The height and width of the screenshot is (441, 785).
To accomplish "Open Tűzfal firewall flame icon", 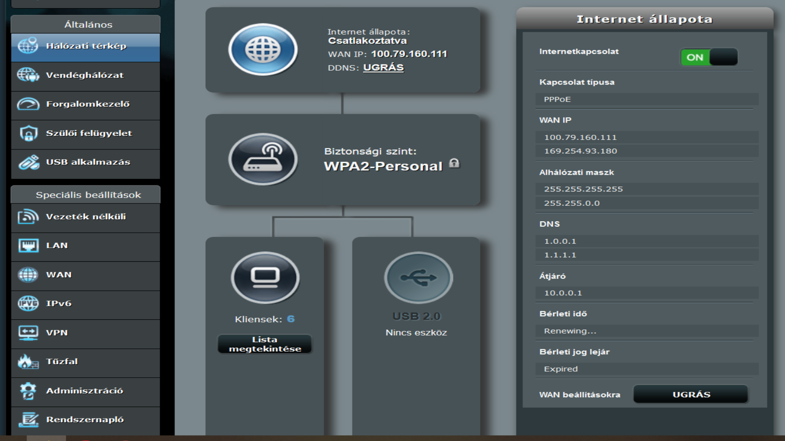I will coord(28,362).
